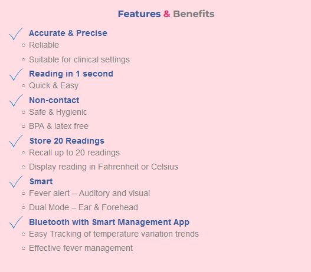This screenshot has height=272, width=311.
Task: Click the bullet before Effective fever management
Action: coord(24,248)
